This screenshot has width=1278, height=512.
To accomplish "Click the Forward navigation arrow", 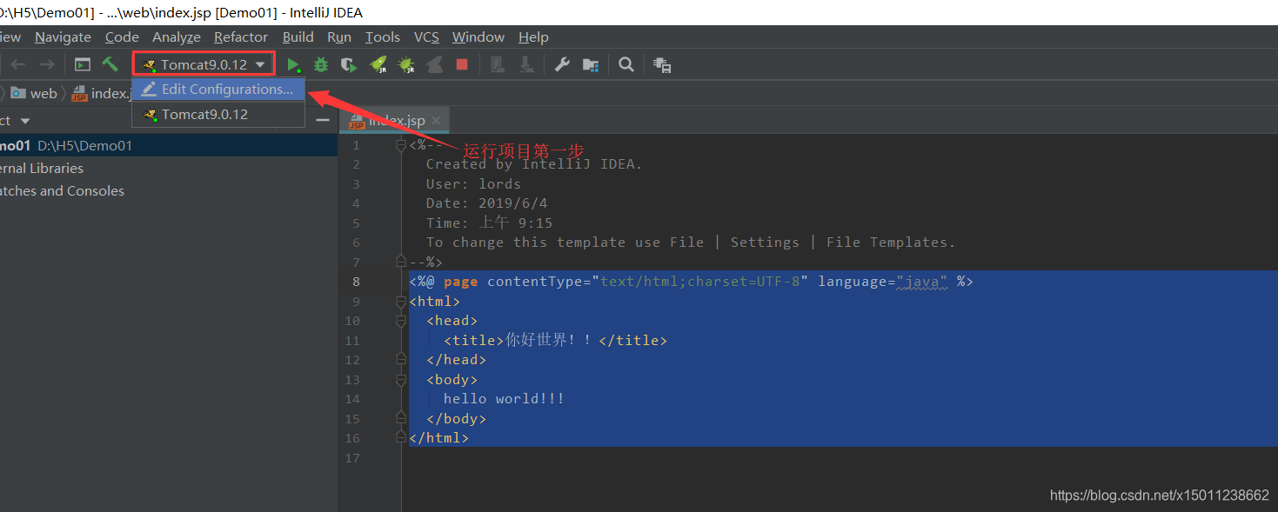I will point(47,64).
